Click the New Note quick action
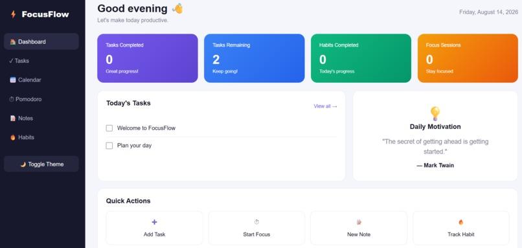The width and height of the screenshot is (522, 248). [359, 228]
